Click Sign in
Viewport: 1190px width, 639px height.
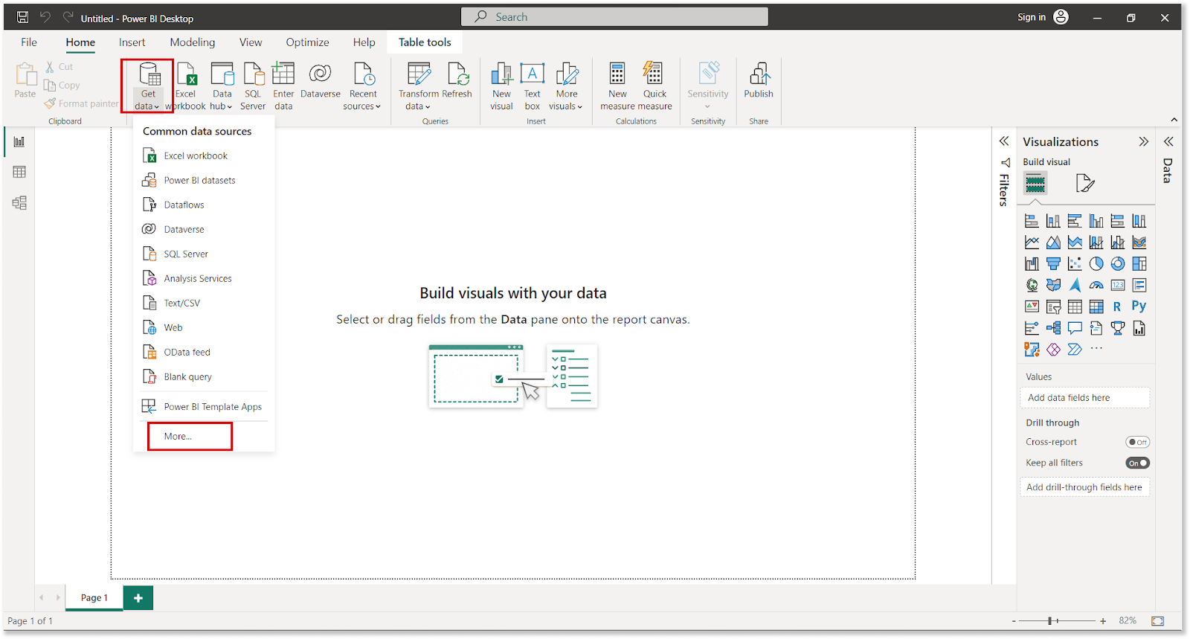click(1031, 17)
